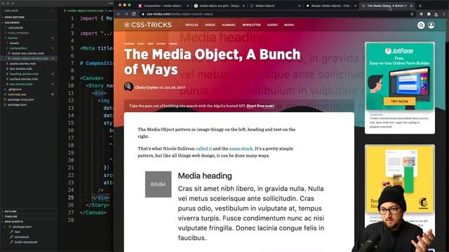This screenshot has width=449, height=252.
Task: Click the 'Media heading' demo text
Action: [x=205, y=176]
